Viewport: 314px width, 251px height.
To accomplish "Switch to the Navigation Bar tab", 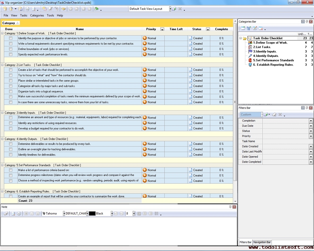I will (x=262, y=242).
